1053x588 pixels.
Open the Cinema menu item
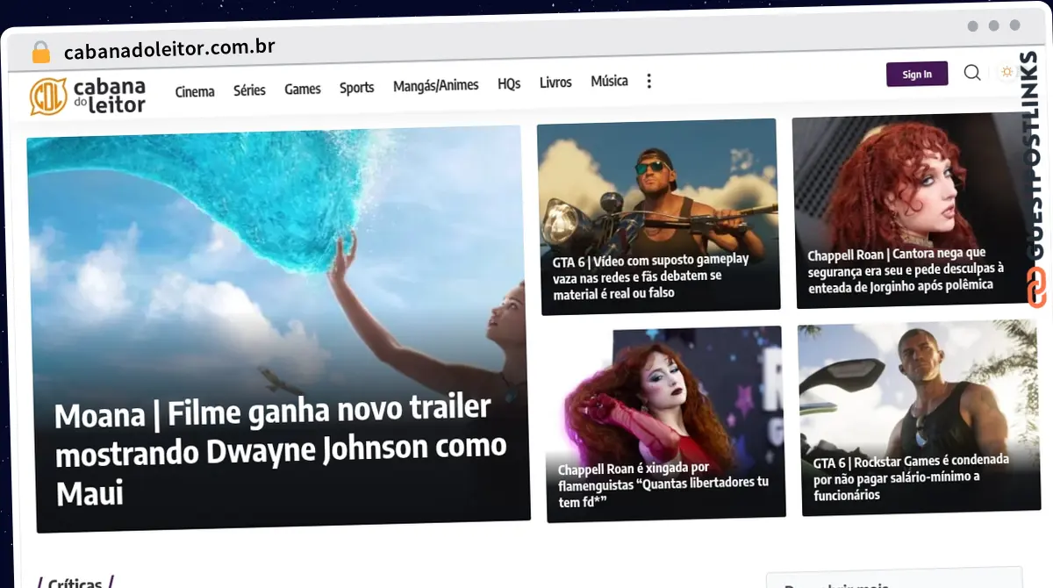click(195, 91)
